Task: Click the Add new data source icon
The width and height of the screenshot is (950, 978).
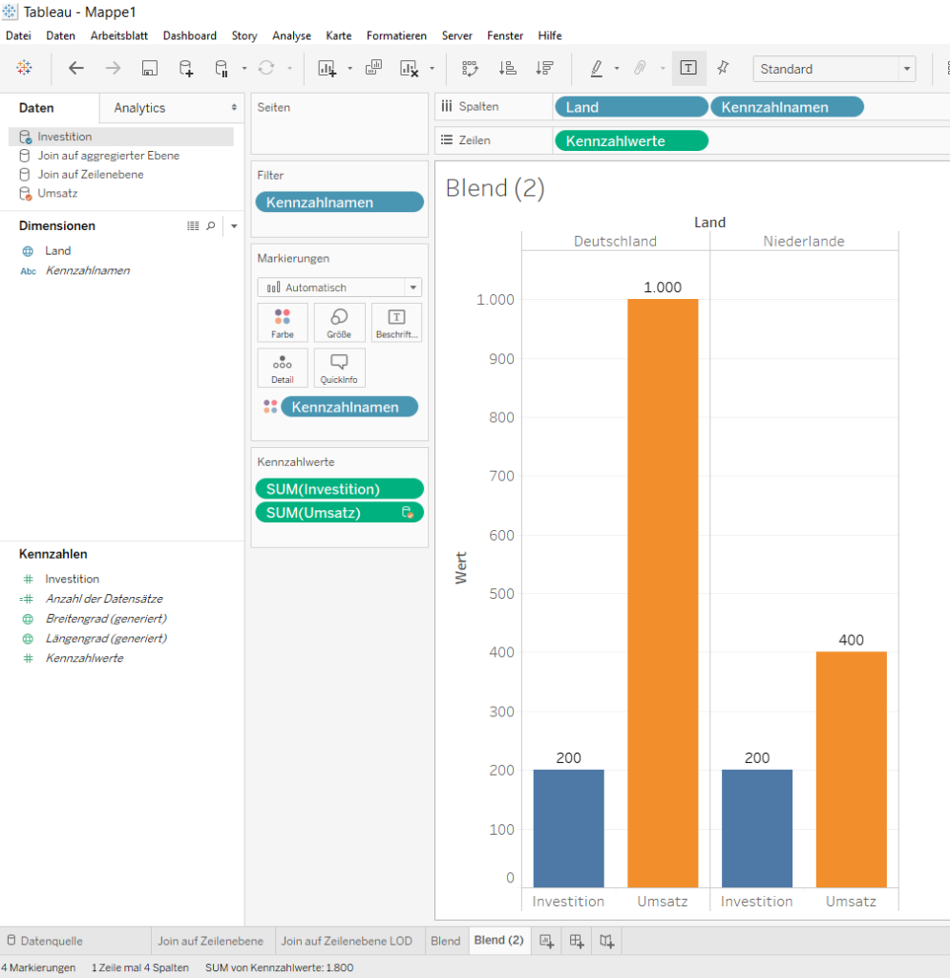Action: [186, 68]
